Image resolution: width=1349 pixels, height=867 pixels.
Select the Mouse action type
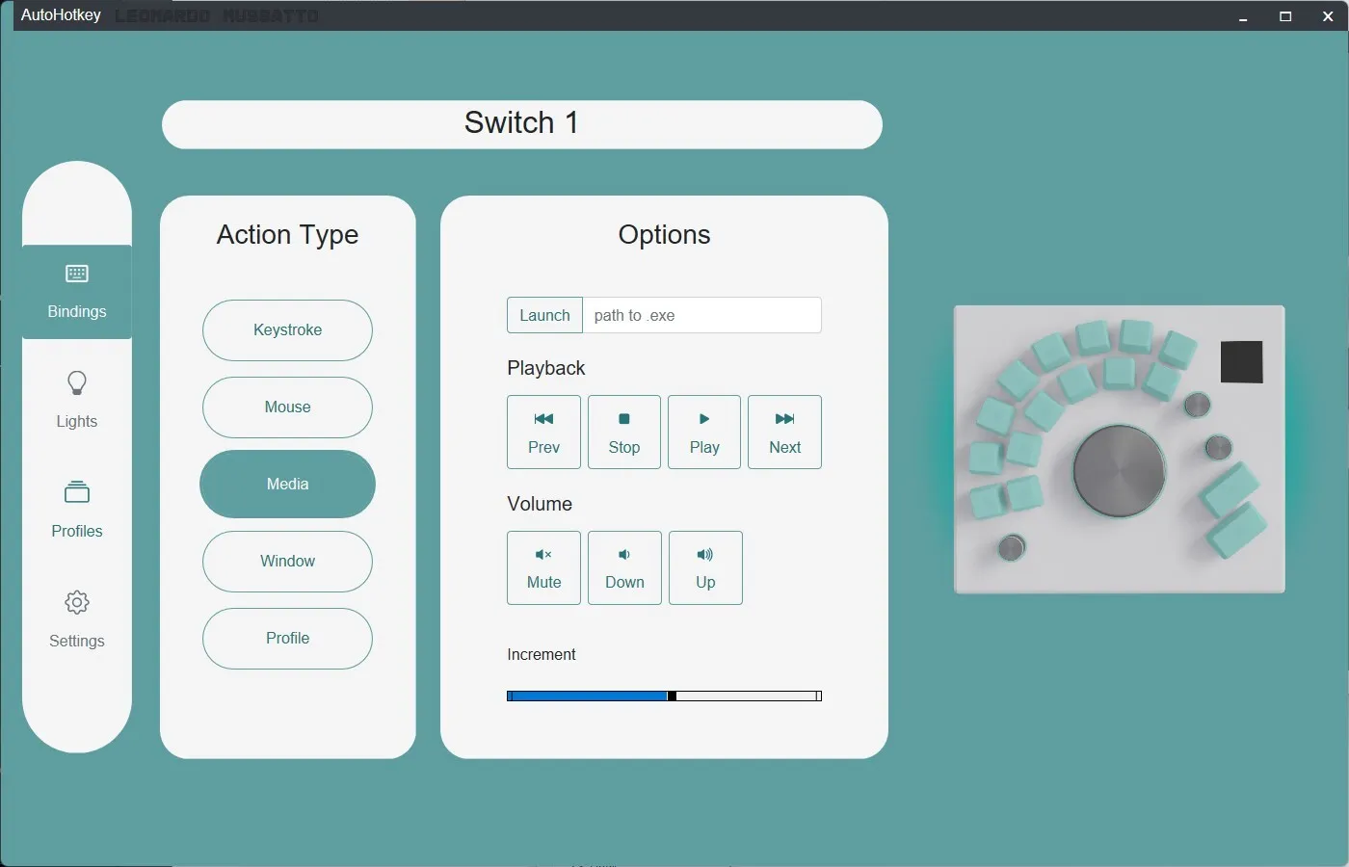pos(287,407)
